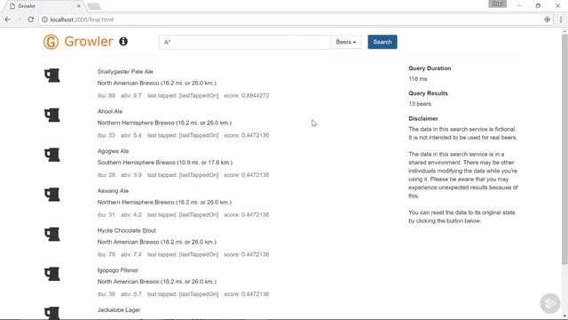Click the Snallygaster Pale Ale name
This screenshot has height=320, width=568.
click(x=125, y=72)
